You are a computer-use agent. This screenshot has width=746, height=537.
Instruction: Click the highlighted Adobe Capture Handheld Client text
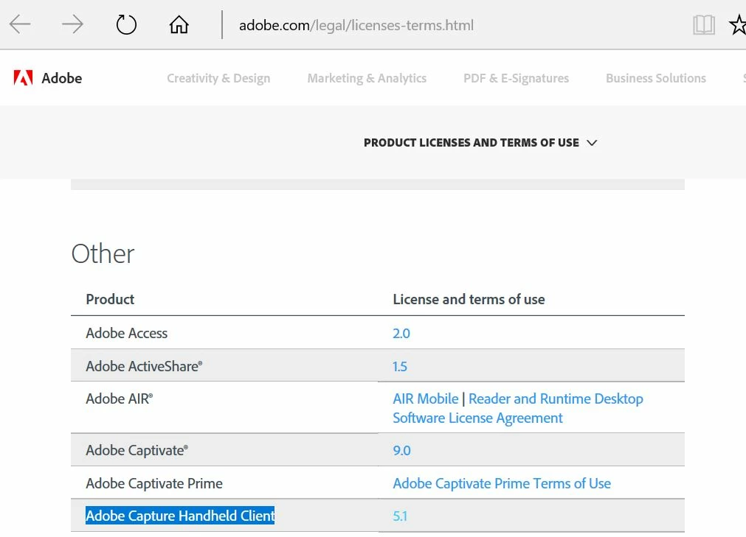180,516
